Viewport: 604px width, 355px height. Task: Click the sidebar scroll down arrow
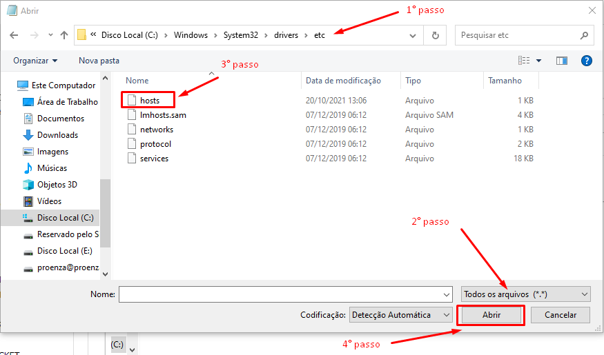pos(105,274)
